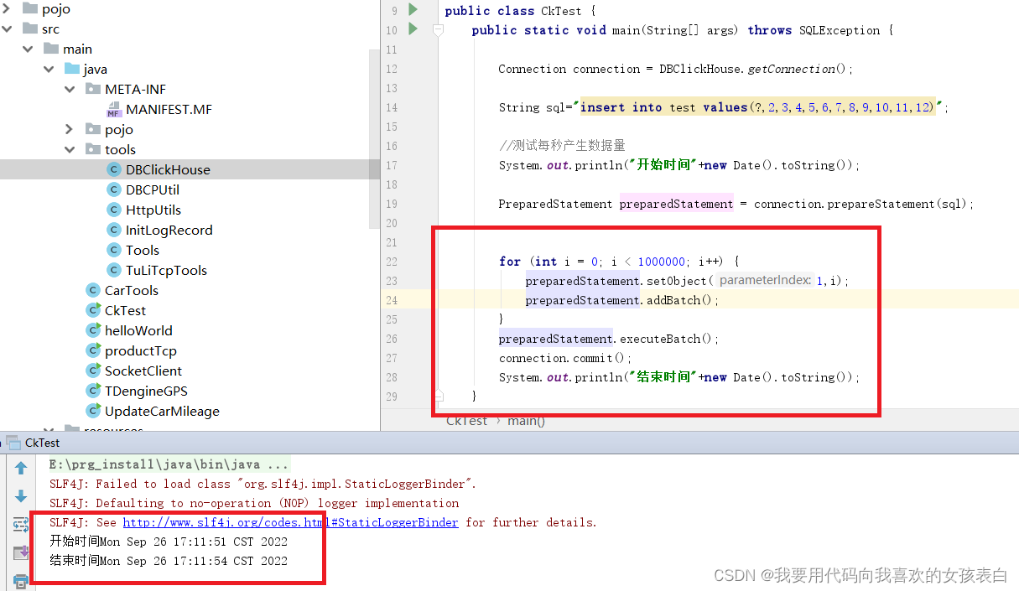The image size is (1019, 591).
Task: Open SocketClient from the tools package
Action: point(145,371)
